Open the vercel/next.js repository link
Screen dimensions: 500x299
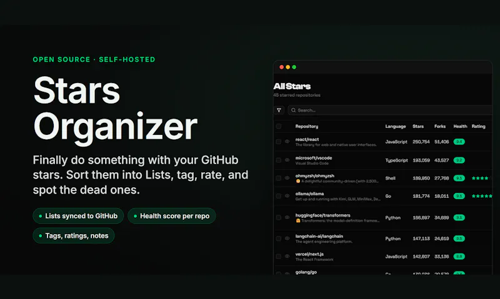click(x=309, y=254)
